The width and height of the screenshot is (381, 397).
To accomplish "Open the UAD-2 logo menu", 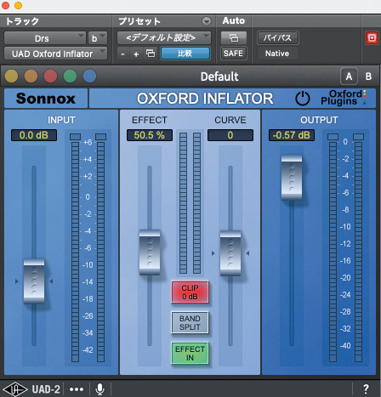I will coord(15,389).
